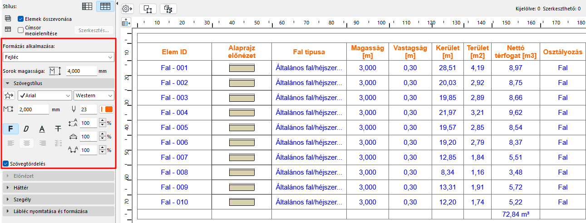This screenshot has width=586, height=223.
Task: Click the title row icon beside Címsor megjelenítése
Action: 7,30
